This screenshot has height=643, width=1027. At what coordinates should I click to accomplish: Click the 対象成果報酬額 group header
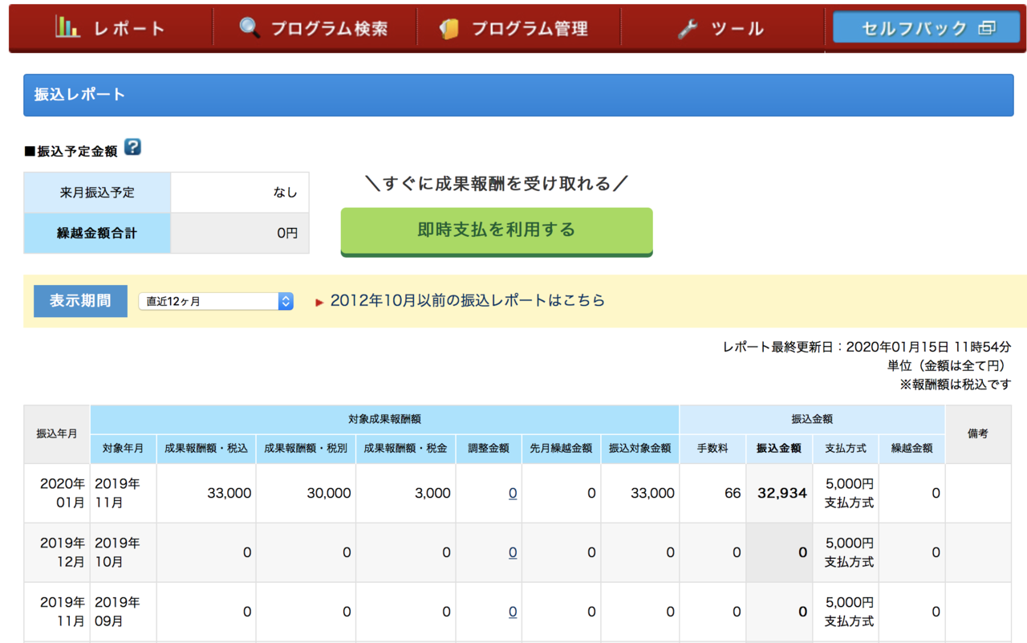tap(385, 419)
